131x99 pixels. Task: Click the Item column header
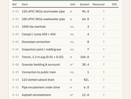tap(25, 4)
